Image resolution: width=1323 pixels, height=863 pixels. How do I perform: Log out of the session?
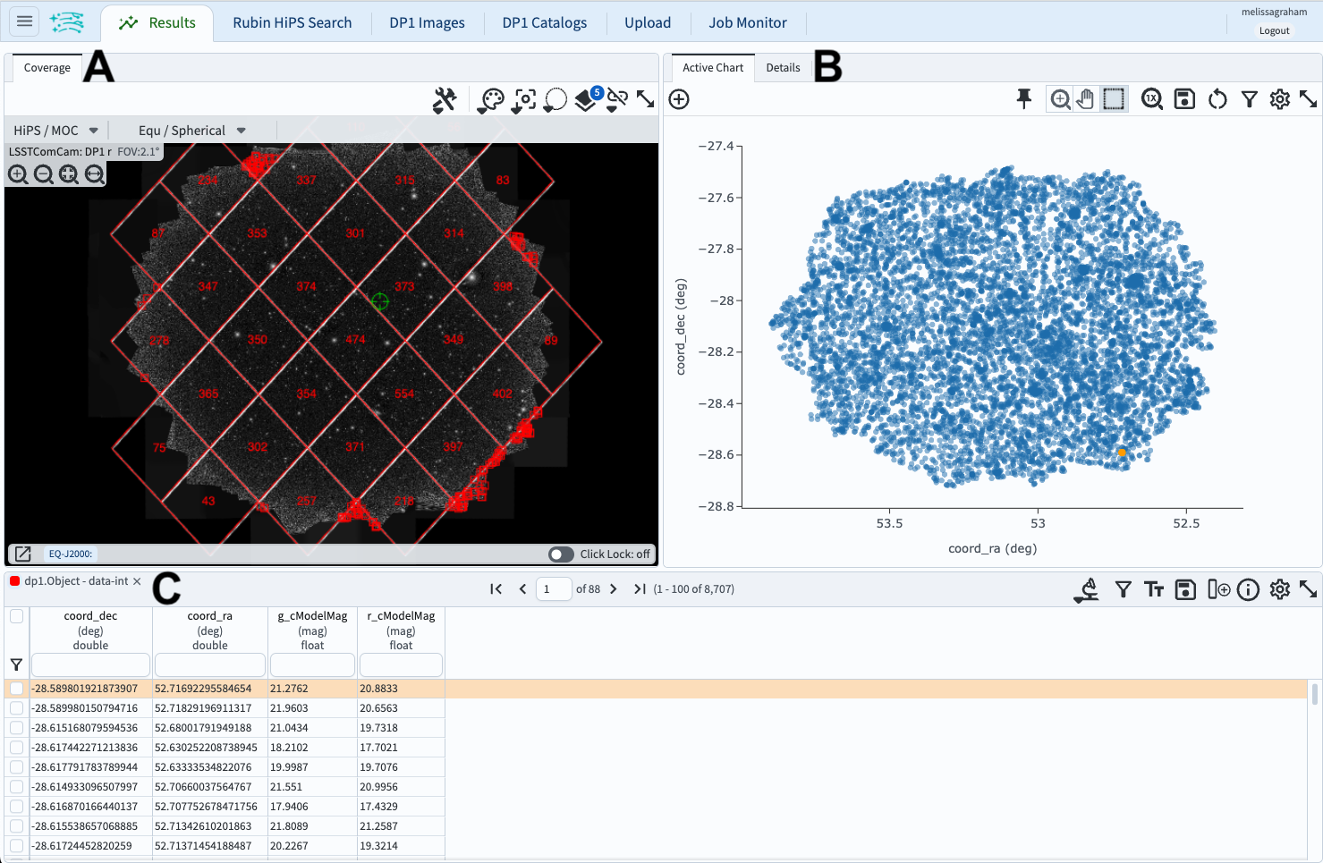1273,30
